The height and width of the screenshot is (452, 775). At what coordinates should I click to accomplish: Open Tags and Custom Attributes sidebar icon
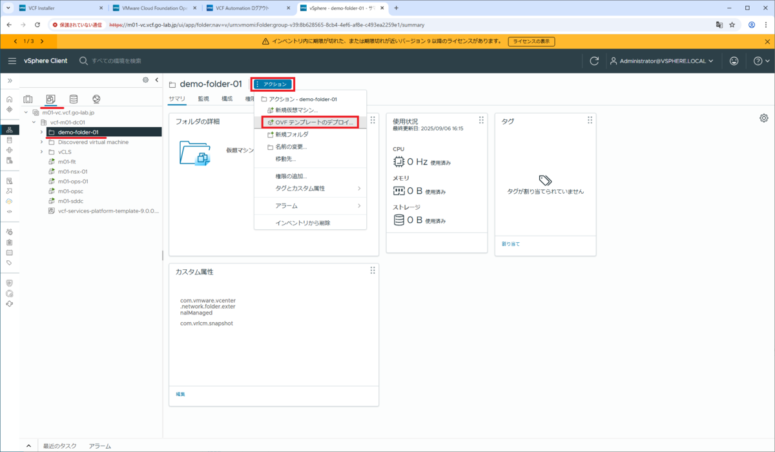coord(9,263)
